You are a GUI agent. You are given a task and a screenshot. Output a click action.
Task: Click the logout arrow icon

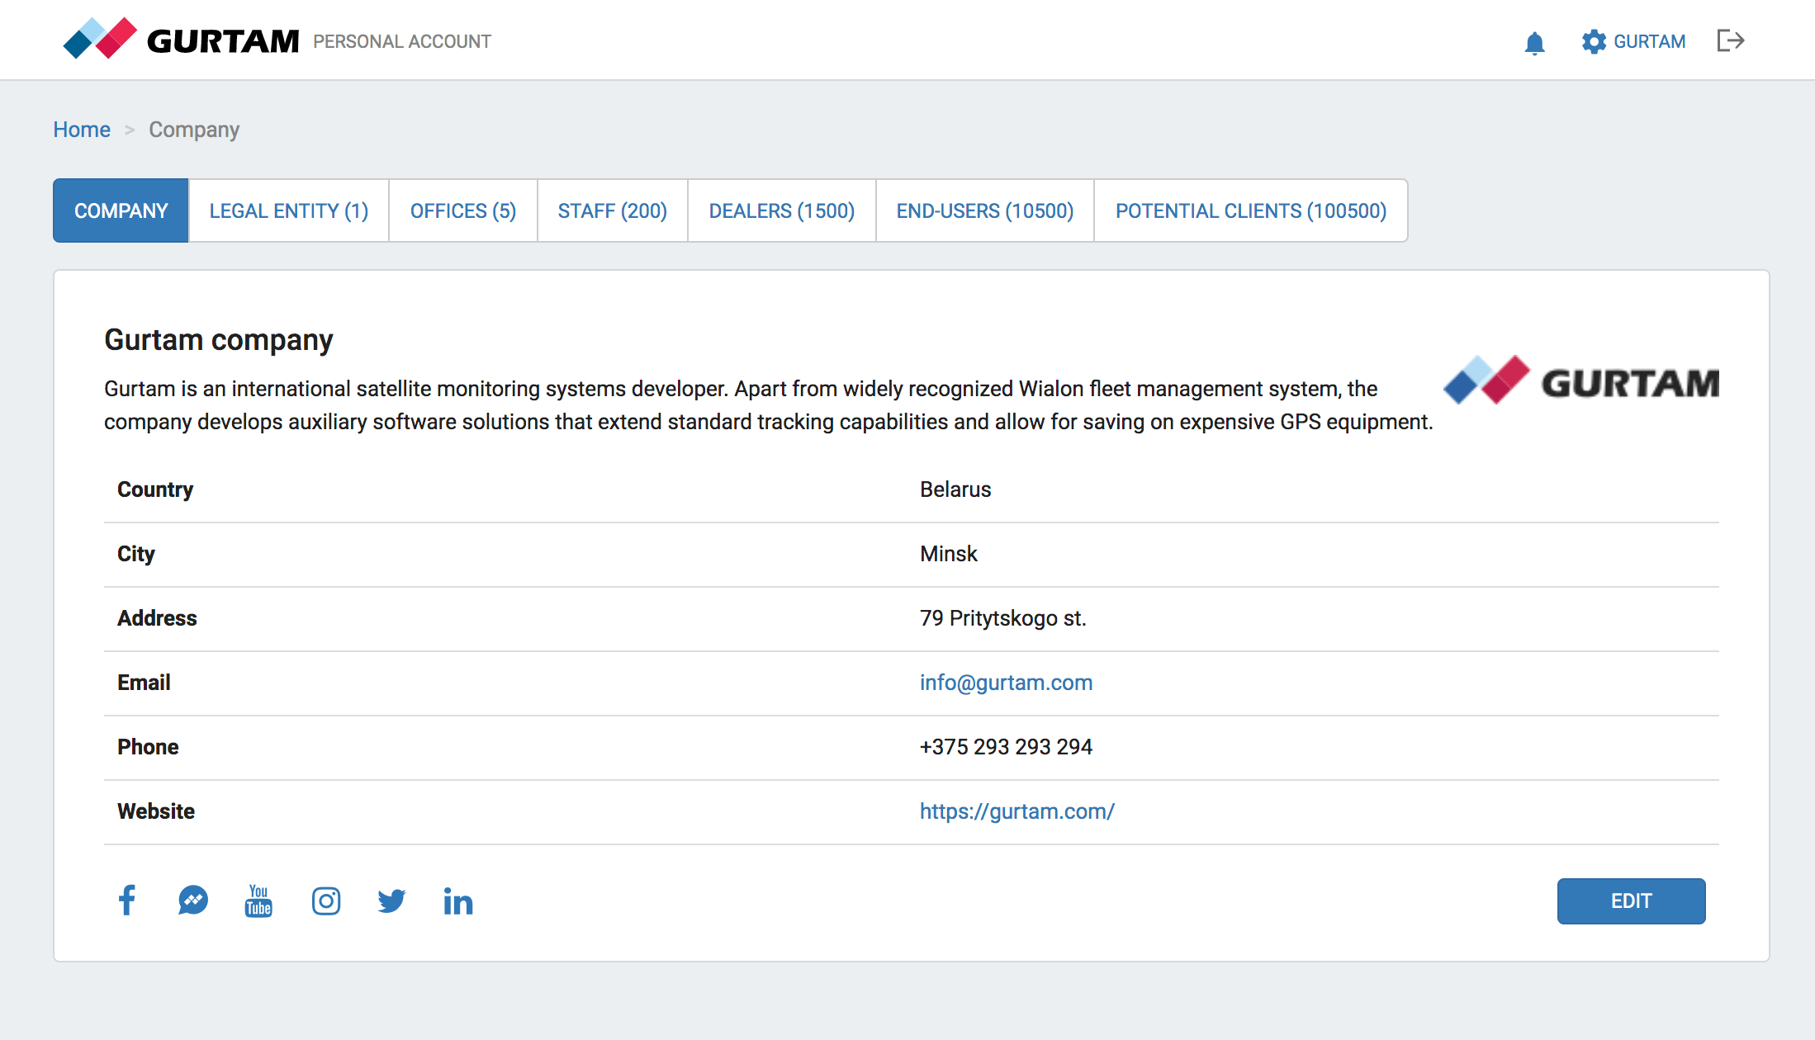tap(1730, 40)
